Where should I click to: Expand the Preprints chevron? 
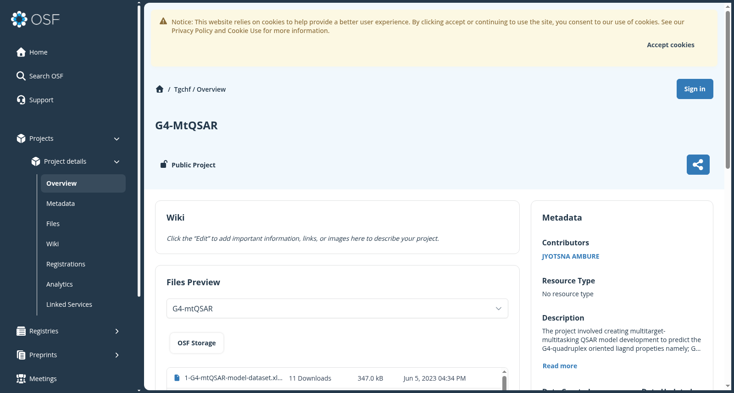pos(117,355)
